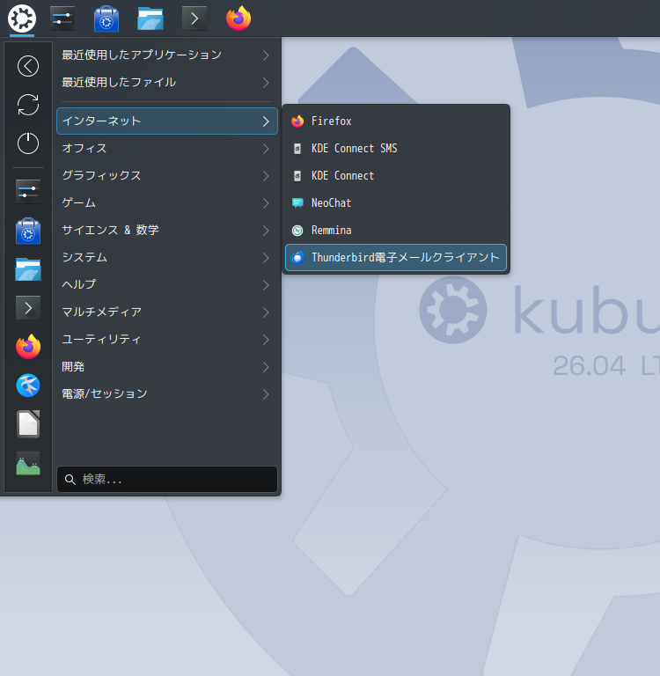660x676 pixels.
Task: Expand the サイエンス & 数学 arrow
Action: [x=266, y=231]
